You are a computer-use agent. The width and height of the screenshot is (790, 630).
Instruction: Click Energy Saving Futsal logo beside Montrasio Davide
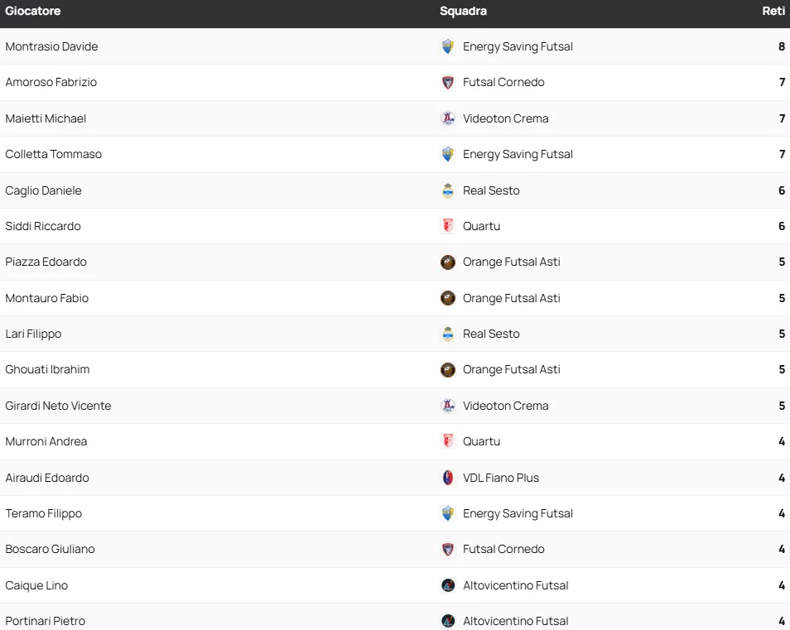448,46
